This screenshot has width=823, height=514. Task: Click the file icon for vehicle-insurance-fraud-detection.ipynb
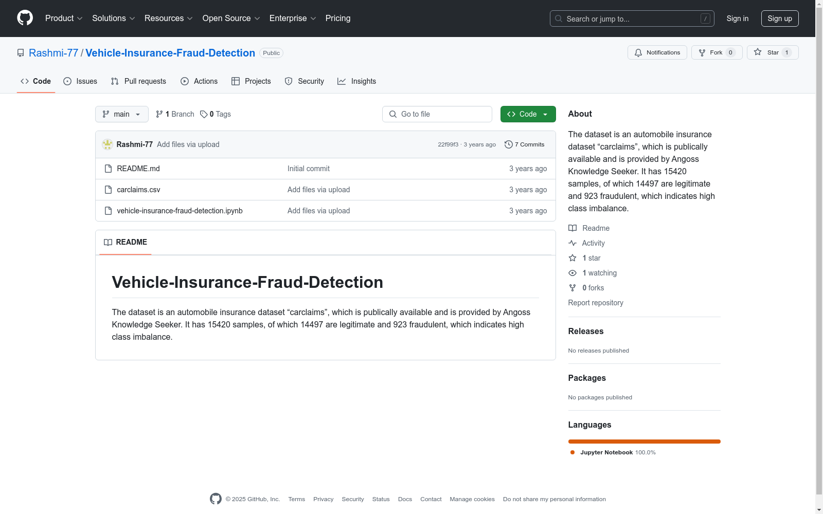tap(108, 211)
